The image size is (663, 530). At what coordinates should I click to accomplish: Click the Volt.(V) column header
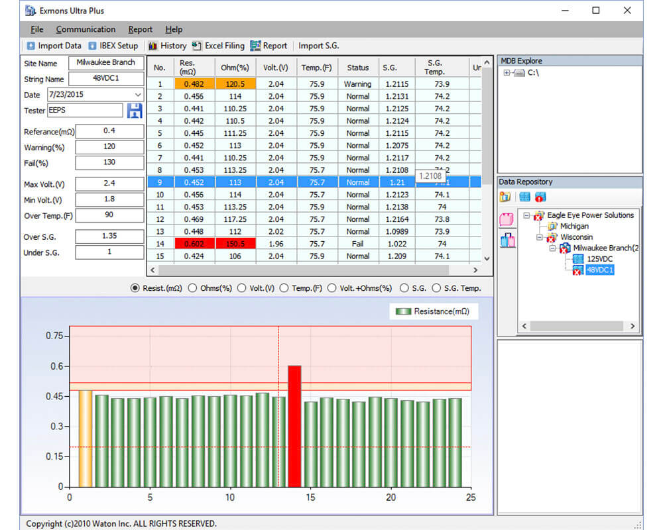click(276, 67)
